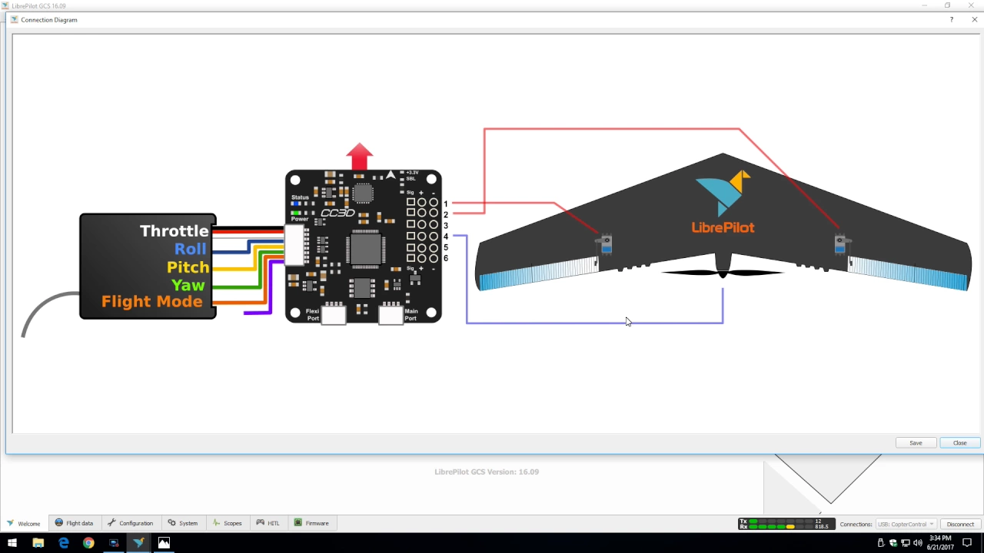The height and width of the screenshot is (553, 984).
Task: Click the LibrePilot bird logo on the wing
Action: [723, 193]
